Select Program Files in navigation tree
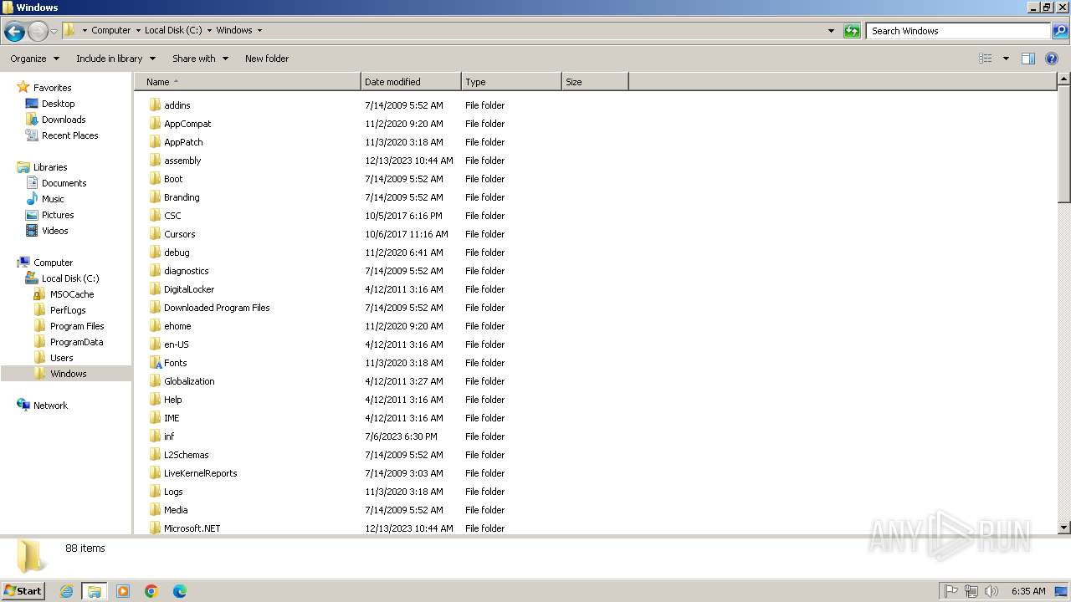This screenshot has height=602, width=1071. tap(77, 326)
